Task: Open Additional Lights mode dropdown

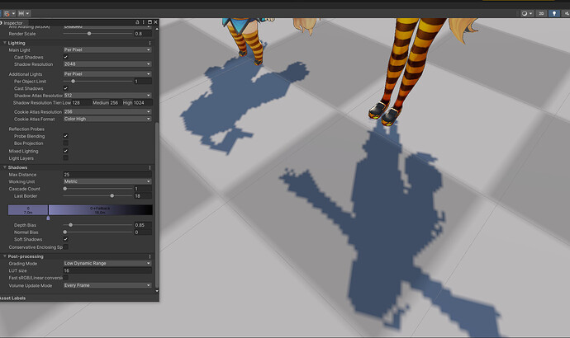Action: (x=107, y=73)
